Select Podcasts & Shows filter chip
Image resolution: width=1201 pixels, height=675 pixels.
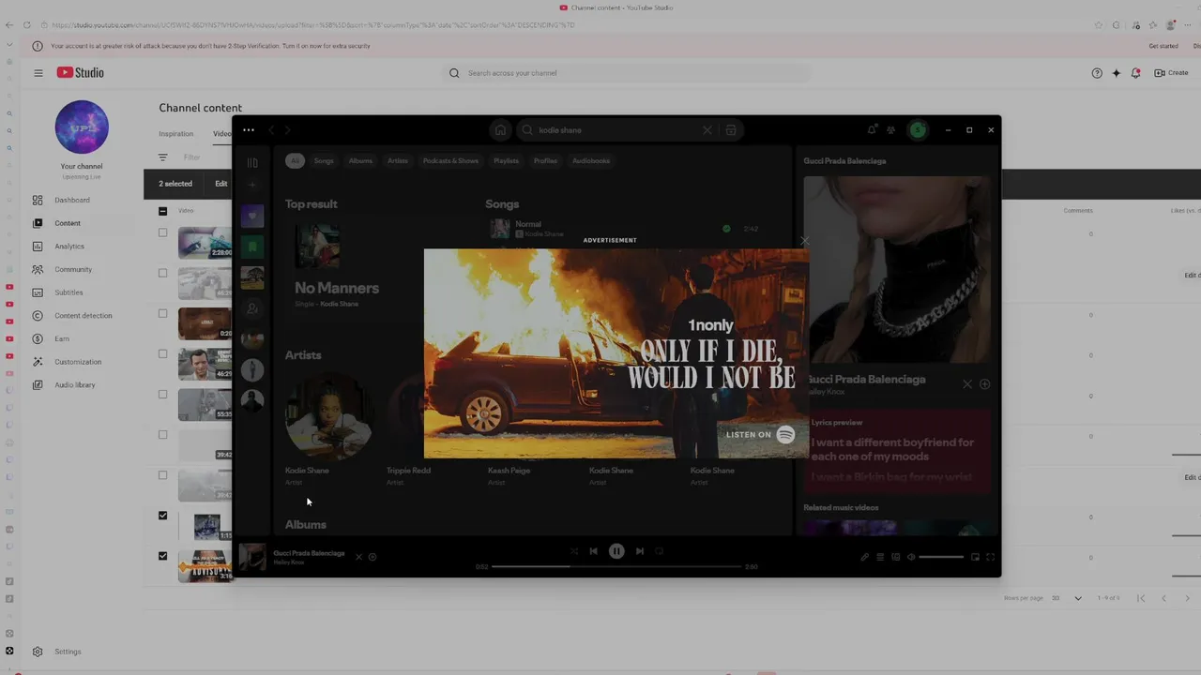coord(450,161)
